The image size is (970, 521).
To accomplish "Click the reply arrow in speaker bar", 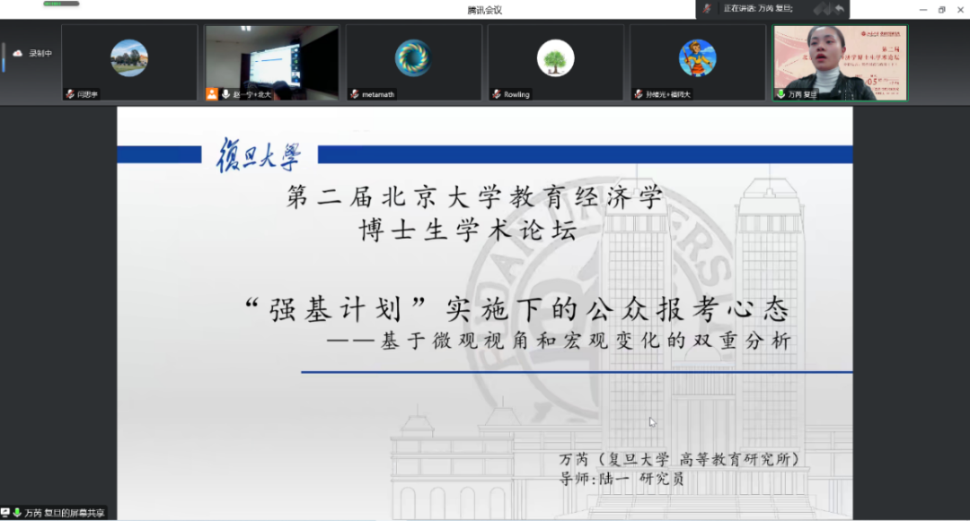I will (839, 9).
